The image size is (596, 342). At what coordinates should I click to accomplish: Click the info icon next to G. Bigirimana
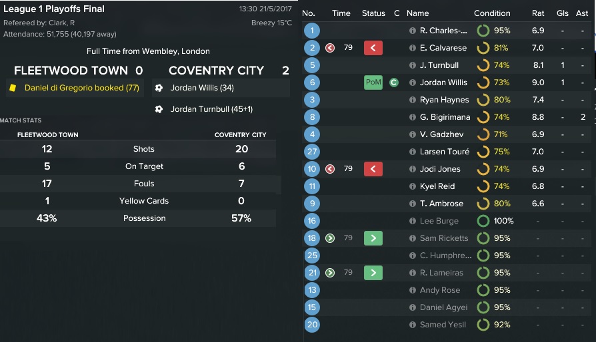pos(412,117)
